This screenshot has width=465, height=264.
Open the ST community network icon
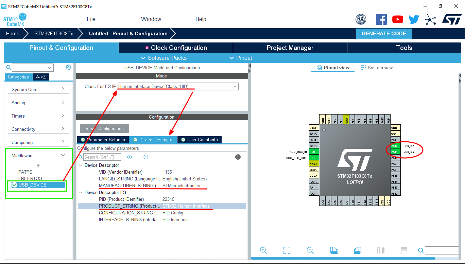[x=430, y=19]
